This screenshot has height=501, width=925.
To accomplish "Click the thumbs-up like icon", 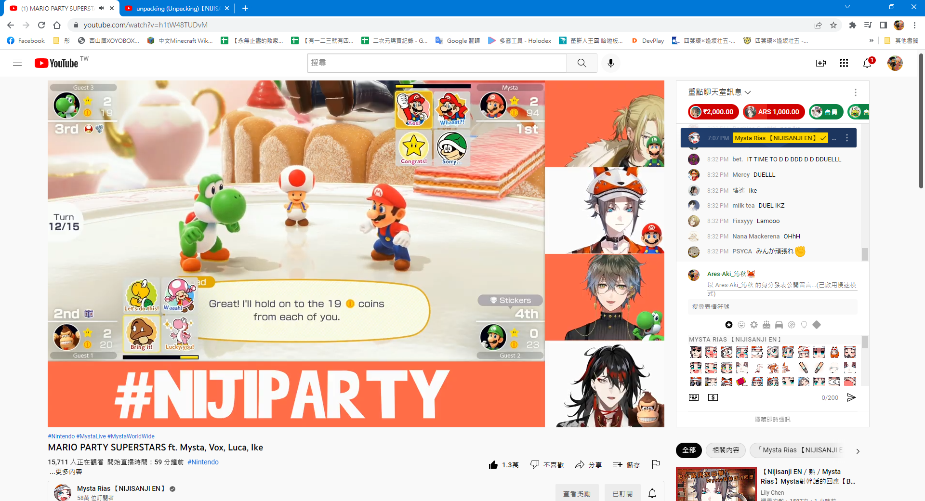I will pyautogui.click(x=493, y=465).
